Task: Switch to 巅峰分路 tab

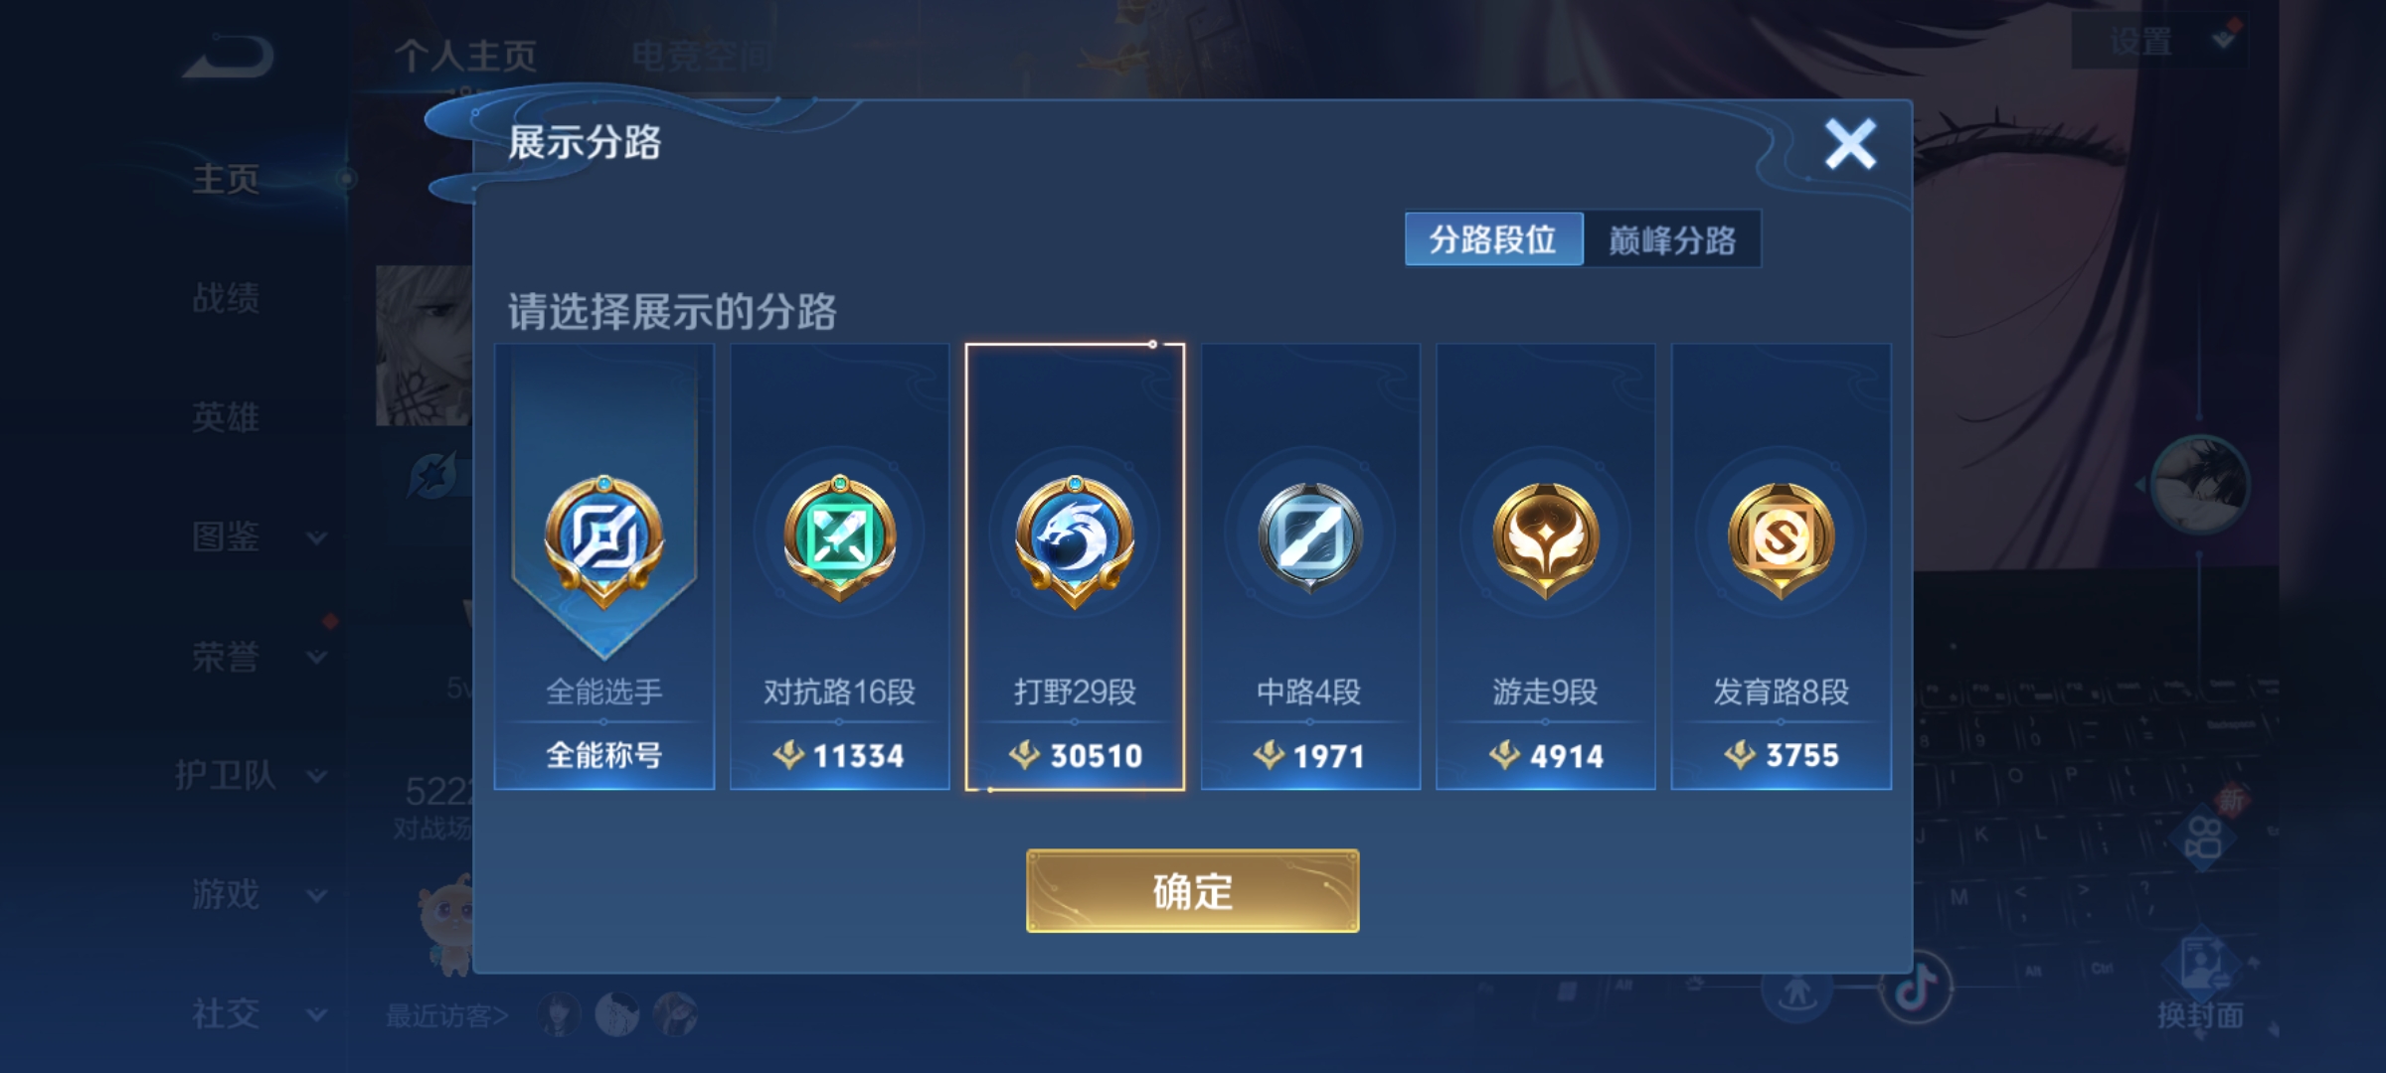Action: pyautogui.click(x=1672, y=239)
